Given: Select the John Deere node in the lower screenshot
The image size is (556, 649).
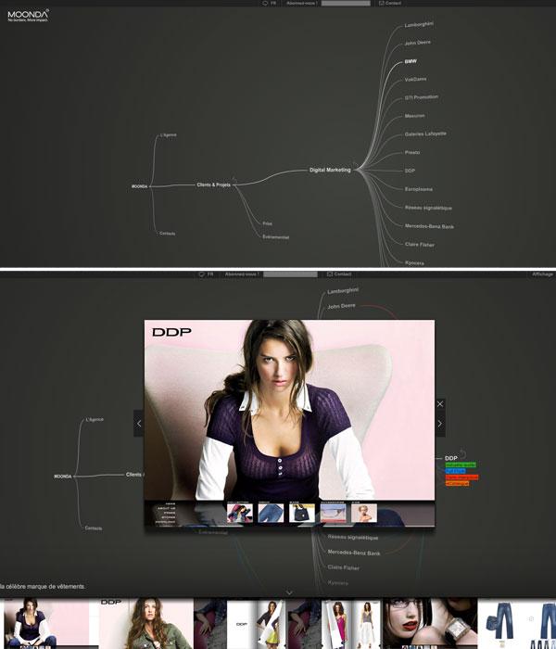Looking at the screenshot, I should click(x=341, y=306).
